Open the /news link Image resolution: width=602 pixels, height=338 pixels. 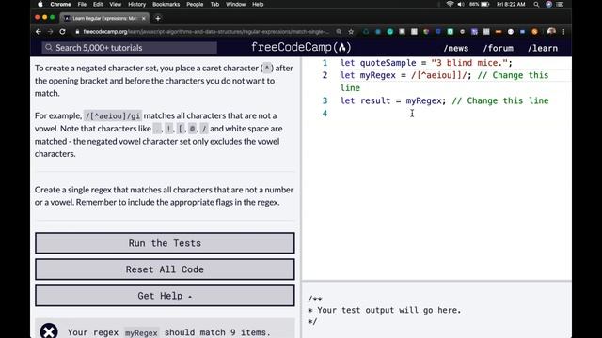[455, 48]
